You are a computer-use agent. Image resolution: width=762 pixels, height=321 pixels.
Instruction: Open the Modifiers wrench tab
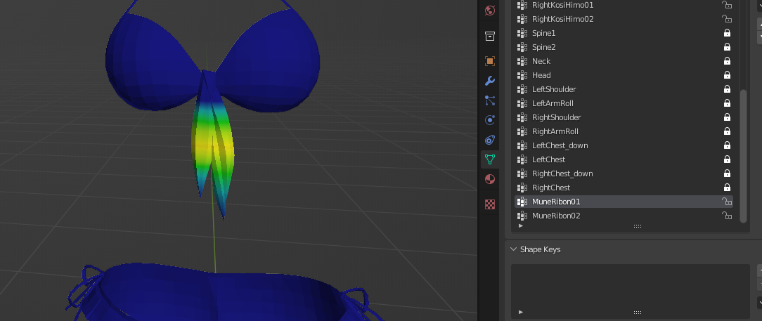pos(490,81)
